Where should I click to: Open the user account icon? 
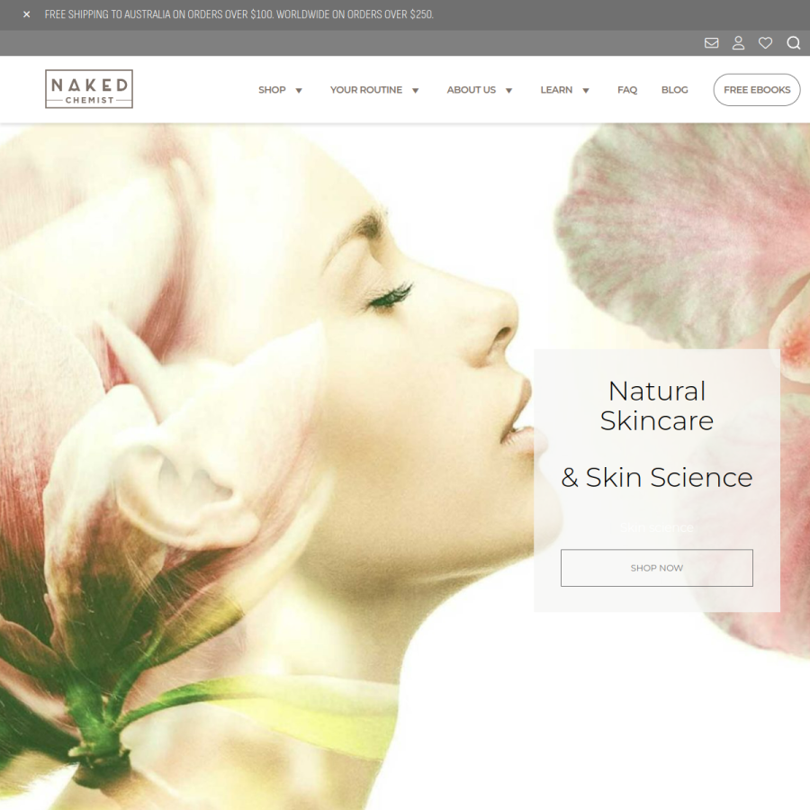coord(738,43)
